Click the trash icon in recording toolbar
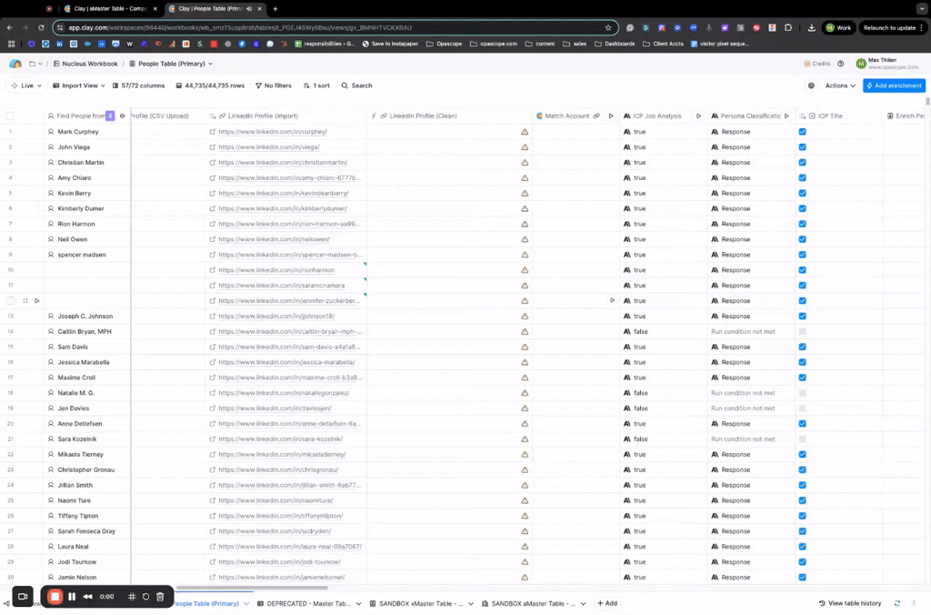Image resolution: width=931 pixels, height=615 pixels. (160, 597)
